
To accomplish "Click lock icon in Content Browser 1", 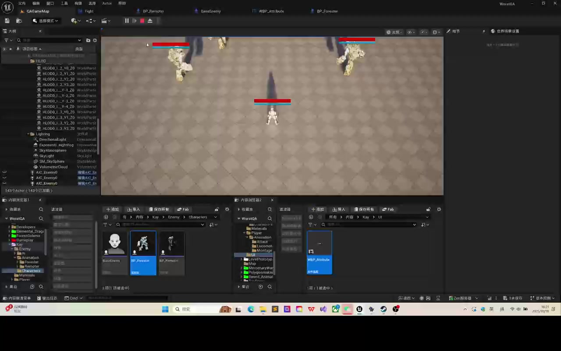I will (217, 209).
